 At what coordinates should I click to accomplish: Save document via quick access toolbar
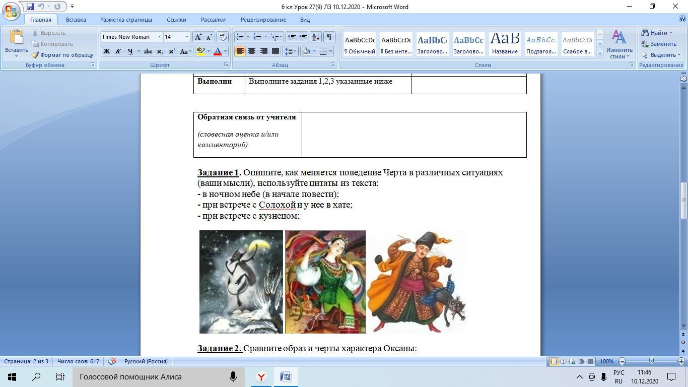(x=30, y=7)
